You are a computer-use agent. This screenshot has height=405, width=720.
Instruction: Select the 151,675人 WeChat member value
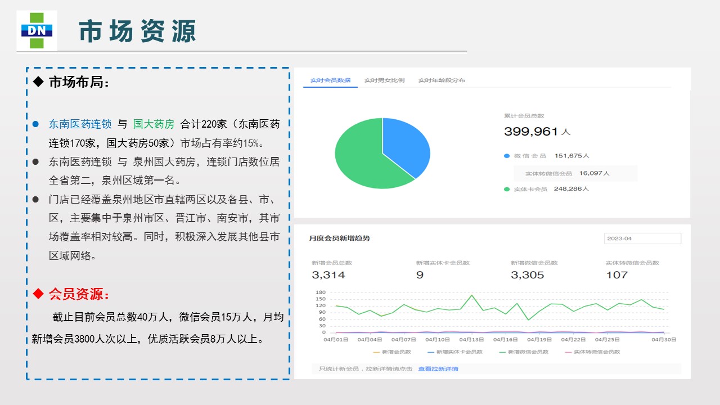point(571,156)
